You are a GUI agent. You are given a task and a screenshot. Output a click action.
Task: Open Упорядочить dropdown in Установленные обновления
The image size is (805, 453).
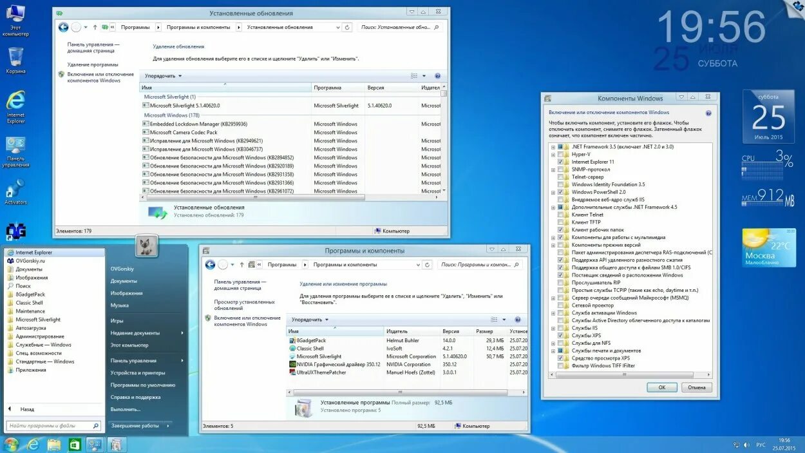164,76
